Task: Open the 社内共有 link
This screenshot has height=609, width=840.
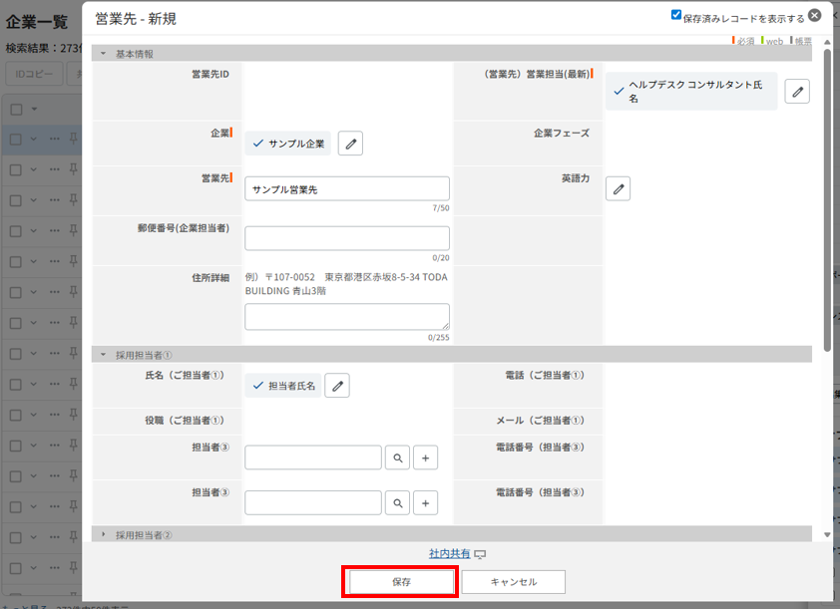Action: click(450, 553)
